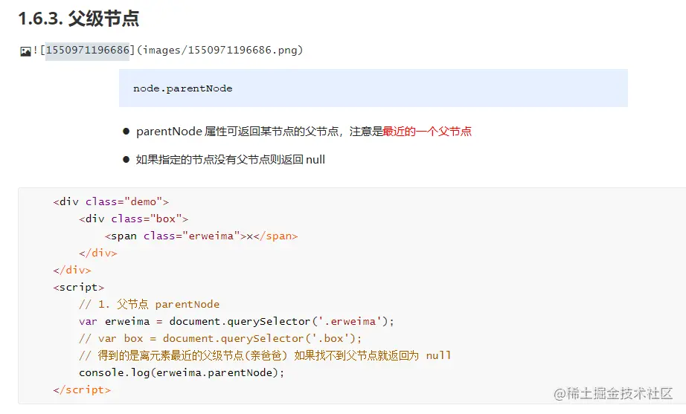Click the first bullet about parentNode 属性
Image resolution: width=686 pixels, height=414 pixels.
tap(297, 131)
